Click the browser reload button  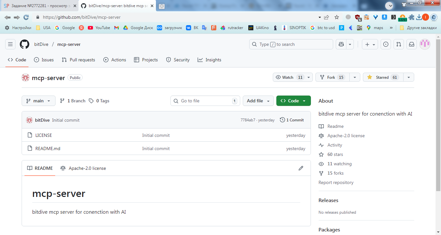(26, 17)
